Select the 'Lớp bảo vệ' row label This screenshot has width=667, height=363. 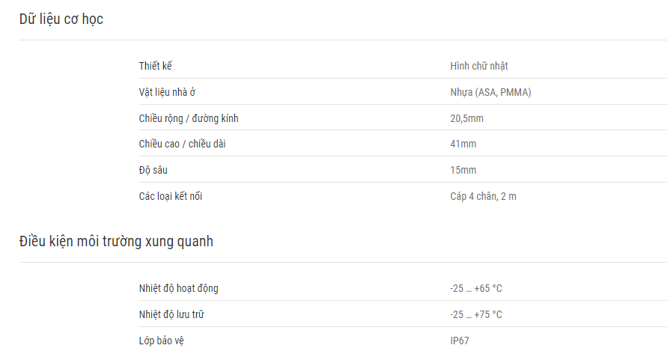(161, 341)
